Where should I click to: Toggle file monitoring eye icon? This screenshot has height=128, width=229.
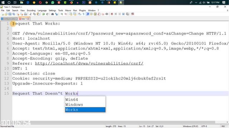[x=107, y=14]
